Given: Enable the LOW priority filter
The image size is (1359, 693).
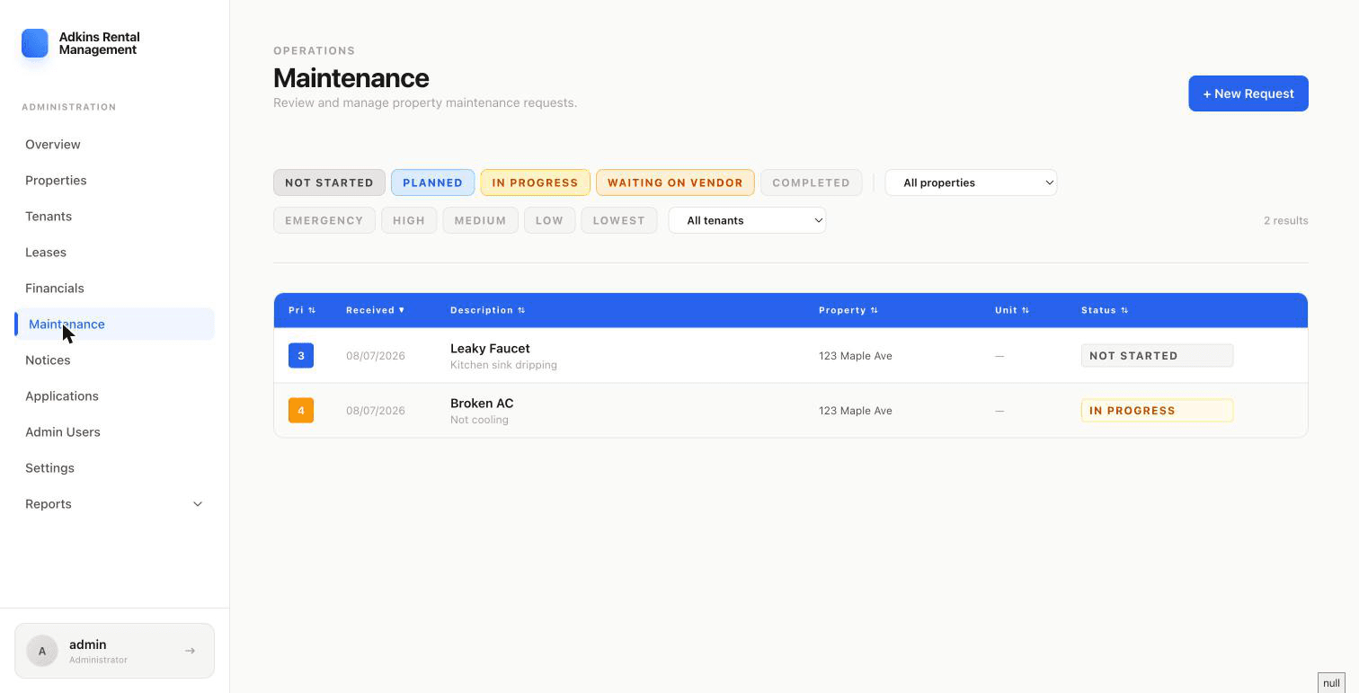Looking at the screenshot, I should (x=549, y=220).
